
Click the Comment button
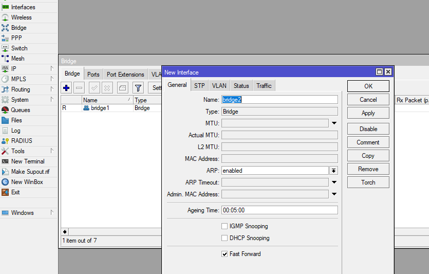coord(368,142)
